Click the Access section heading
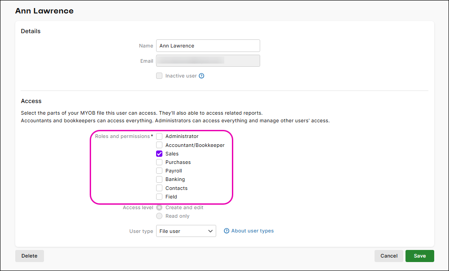 (31, 101)
